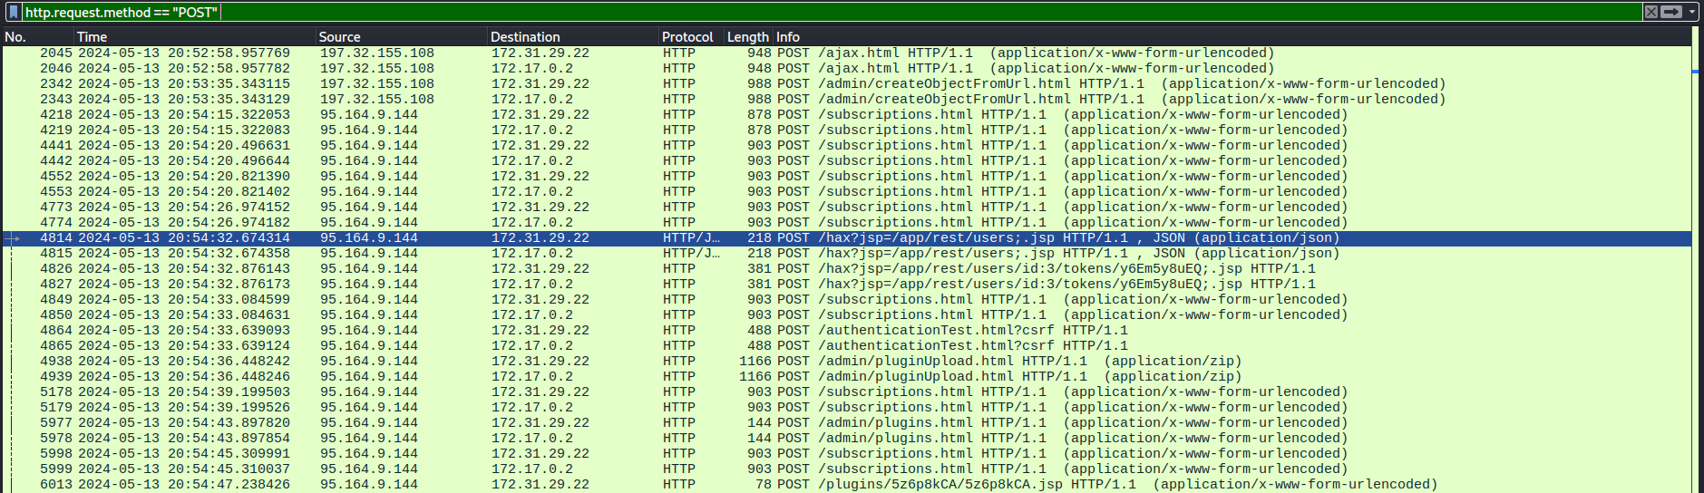This screenshot has width=1704, height=493.
Task: Select packet 2342 createObjectFromUrl.html row
Action: pos(846,84)
